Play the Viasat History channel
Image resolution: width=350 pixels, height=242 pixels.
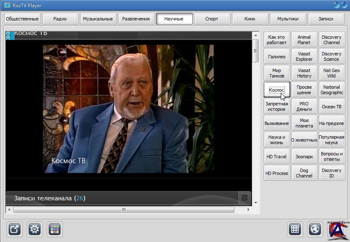coord(304,73)
